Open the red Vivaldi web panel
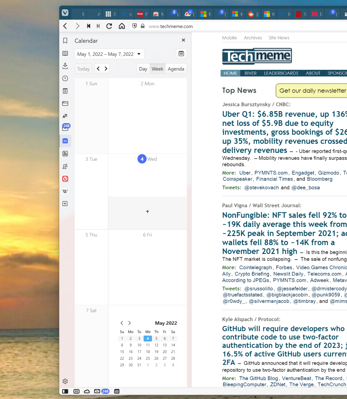347x399 pixels. tap(65, 179)
